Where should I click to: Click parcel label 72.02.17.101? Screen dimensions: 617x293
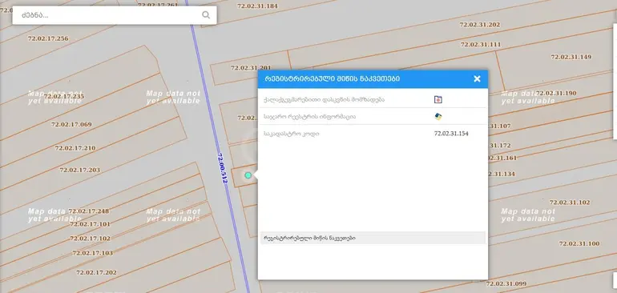(x=90, y=224)
